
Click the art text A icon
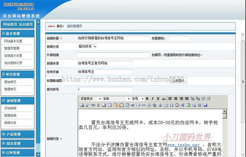point(183,105)
